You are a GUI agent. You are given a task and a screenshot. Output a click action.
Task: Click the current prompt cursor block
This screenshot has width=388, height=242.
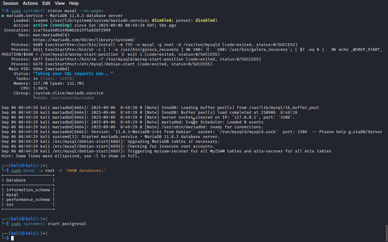(x=12, y=238)
